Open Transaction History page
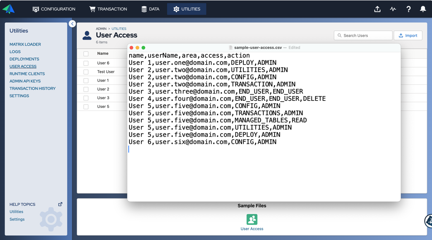The height and width of the screenshot is (240, 432). 32,89
